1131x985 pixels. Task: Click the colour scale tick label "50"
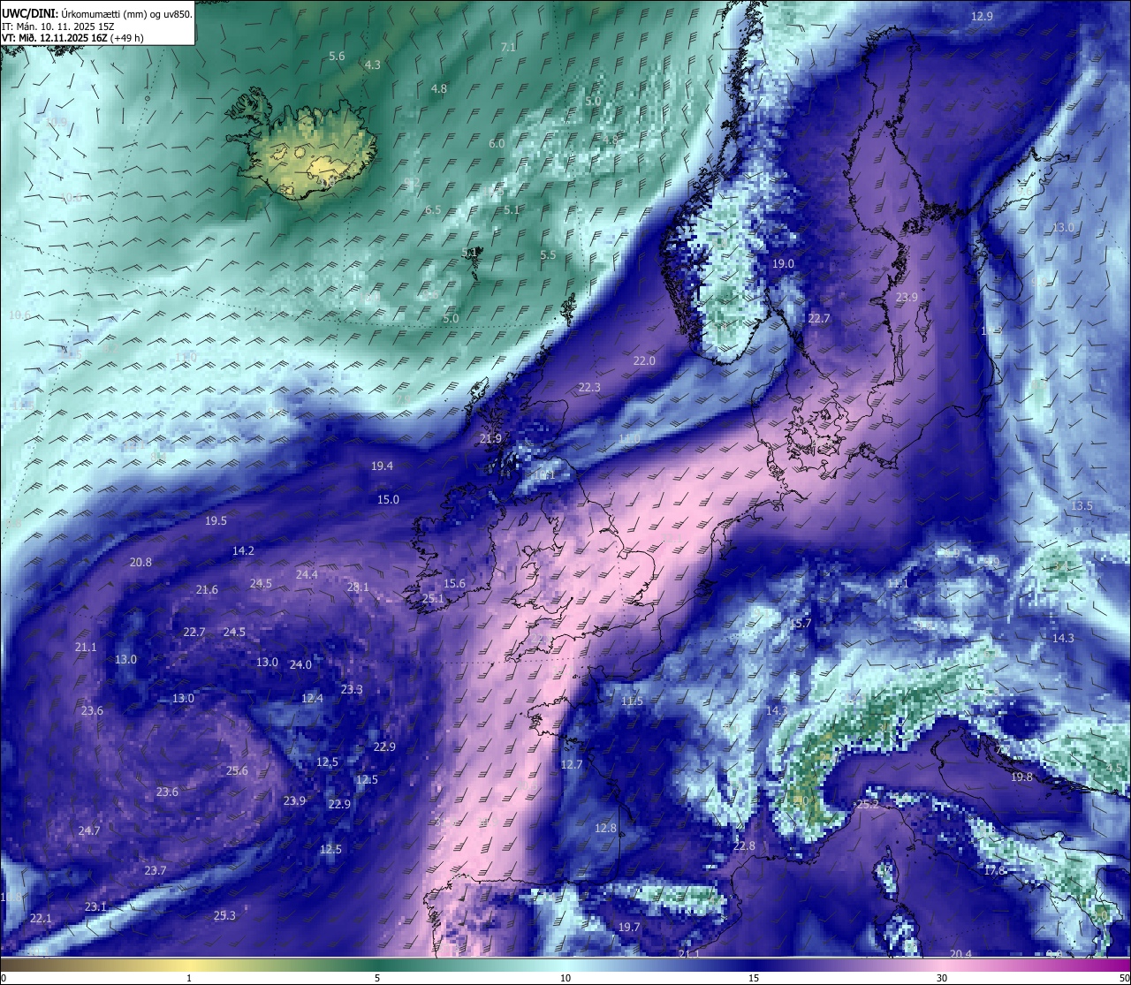[x=1124, y=978]
